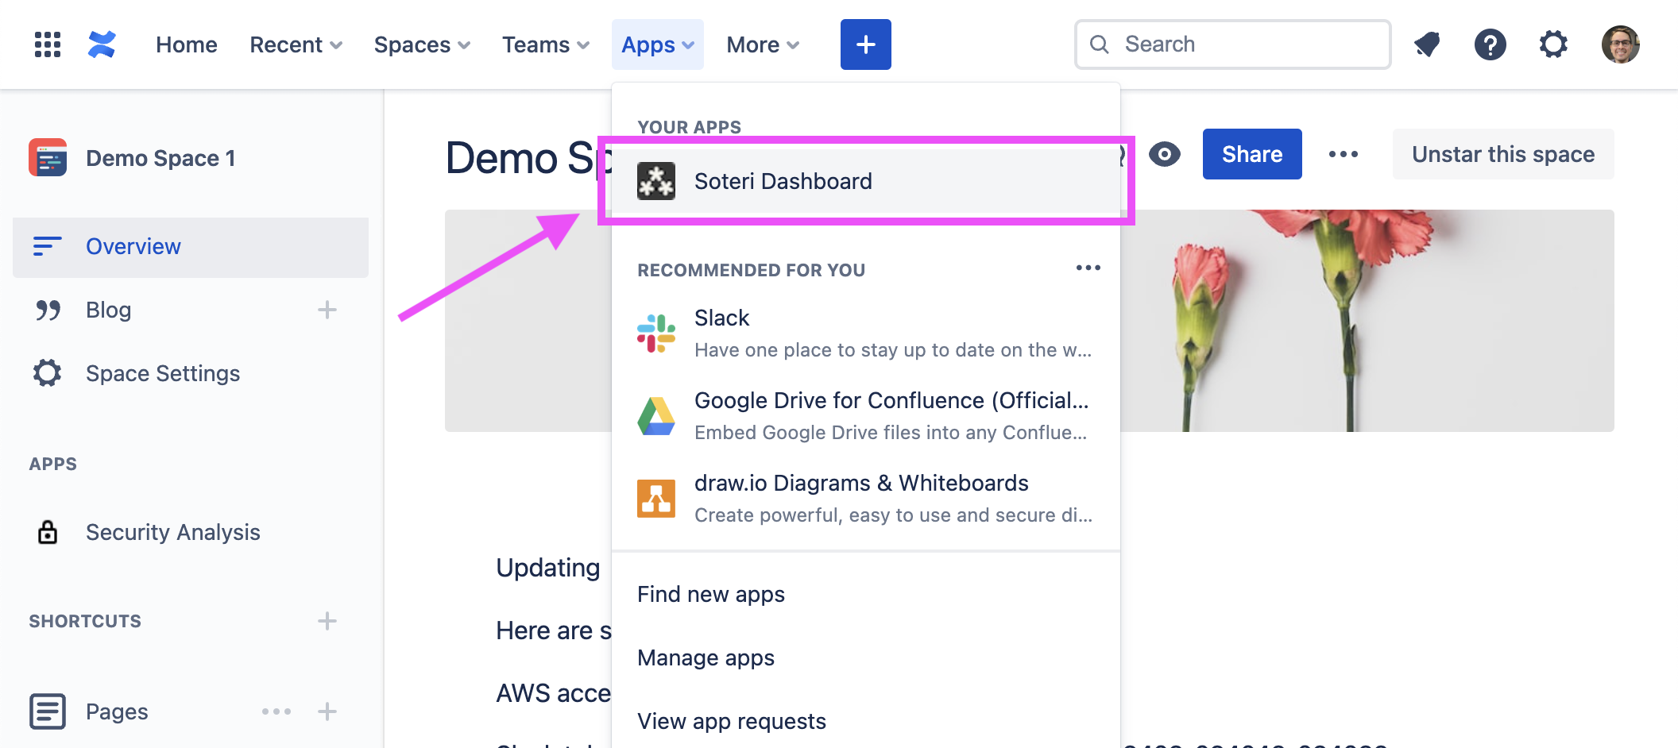Open the More menu
The image size is (1678, 748).
click(x=763, y=44)
